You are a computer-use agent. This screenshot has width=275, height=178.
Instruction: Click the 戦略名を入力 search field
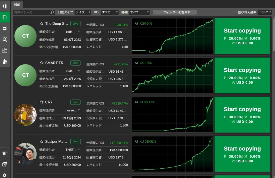click(31, 12)
